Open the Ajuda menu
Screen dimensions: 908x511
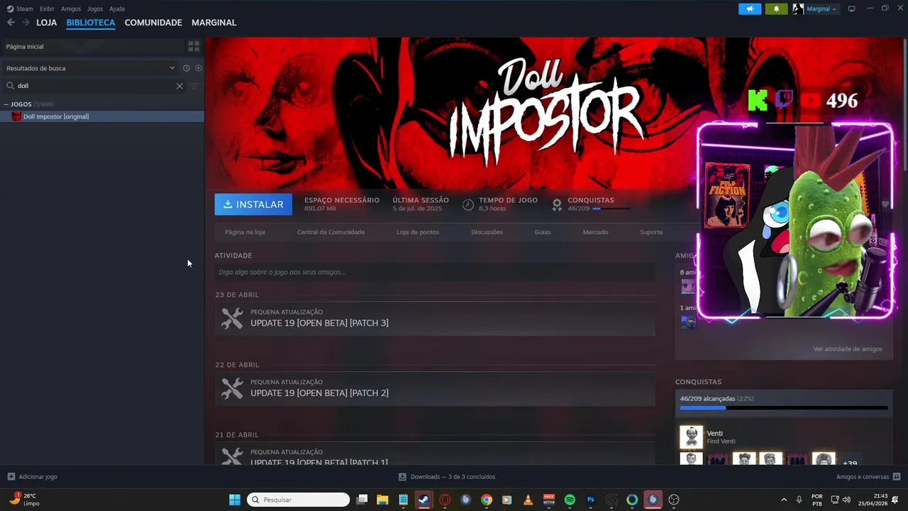[x=117, y=9]
